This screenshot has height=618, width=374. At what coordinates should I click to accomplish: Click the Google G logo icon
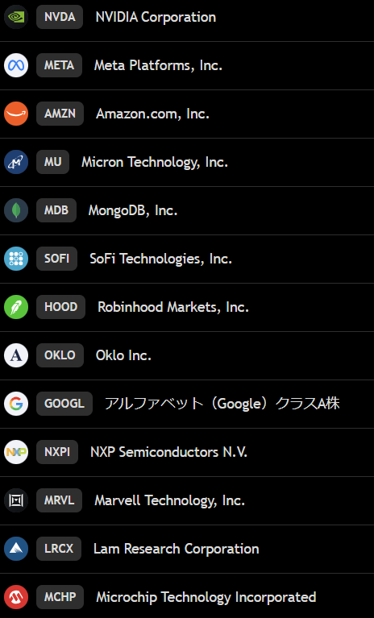click(x=16, y=404)
